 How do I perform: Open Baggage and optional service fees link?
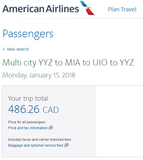(x=36, y=145)
